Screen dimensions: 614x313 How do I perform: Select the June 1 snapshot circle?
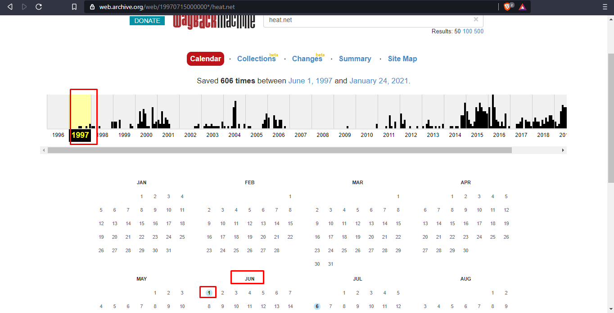coord(208,292)
